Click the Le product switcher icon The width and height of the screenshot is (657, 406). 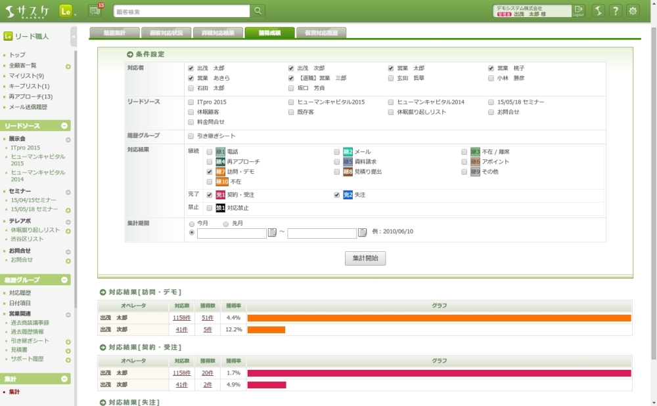(66, 11)
